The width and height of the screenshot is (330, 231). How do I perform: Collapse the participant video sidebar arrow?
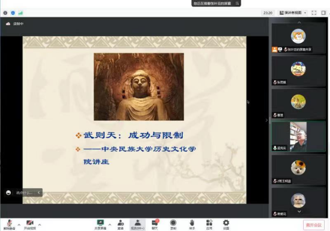[266, 120]
